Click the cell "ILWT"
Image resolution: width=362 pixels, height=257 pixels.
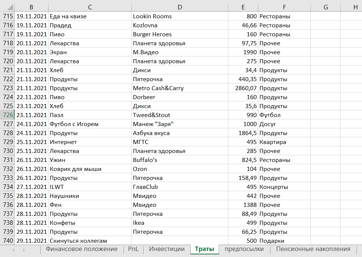coord(90,187)
